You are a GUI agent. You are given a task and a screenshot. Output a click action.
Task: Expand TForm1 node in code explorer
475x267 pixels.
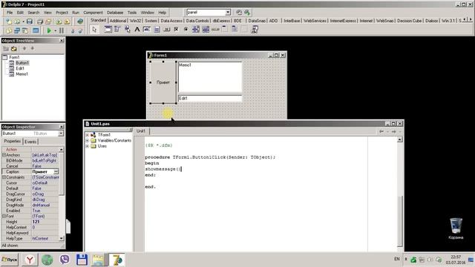[x=88, y=135]
